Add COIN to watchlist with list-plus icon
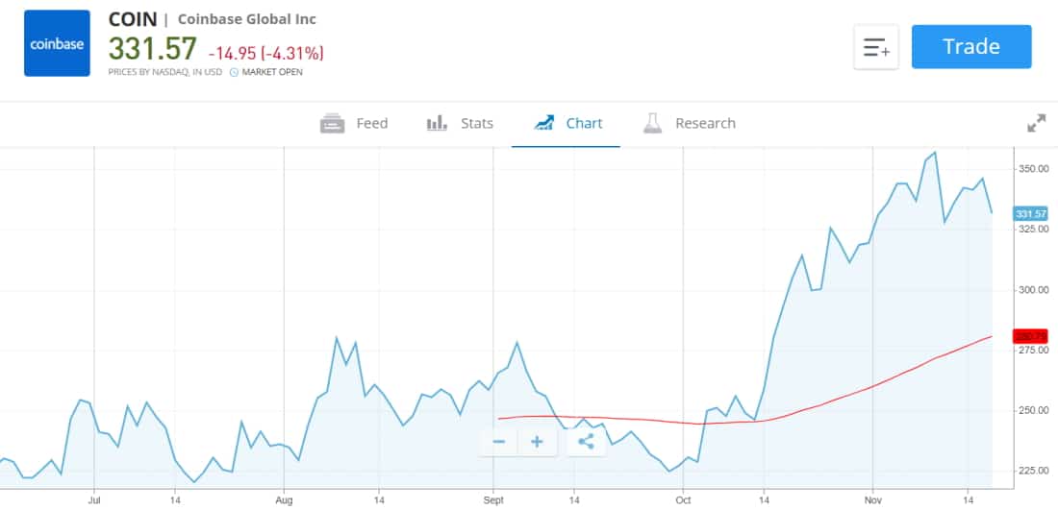The image size is (1058, 510). (876, 47)
